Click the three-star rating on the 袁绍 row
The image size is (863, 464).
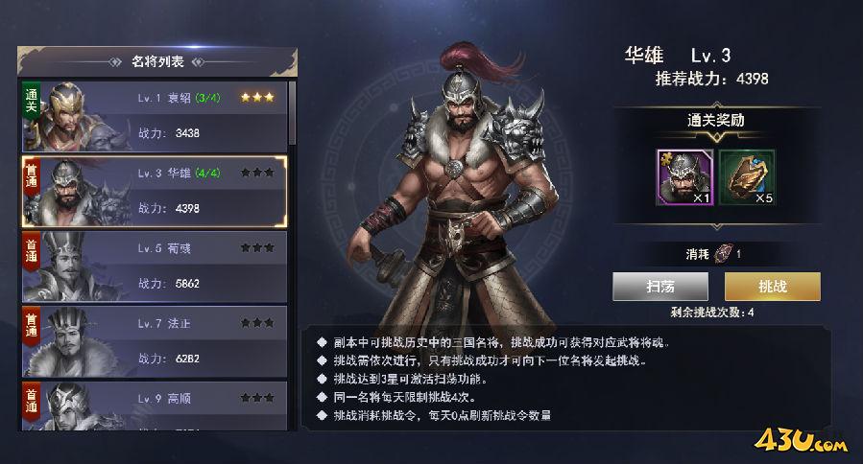click(257, 98)
